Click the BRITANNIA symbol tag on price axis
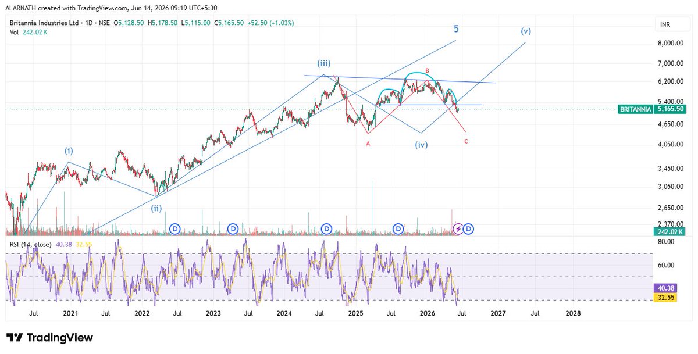 click(x=636, y=109)
